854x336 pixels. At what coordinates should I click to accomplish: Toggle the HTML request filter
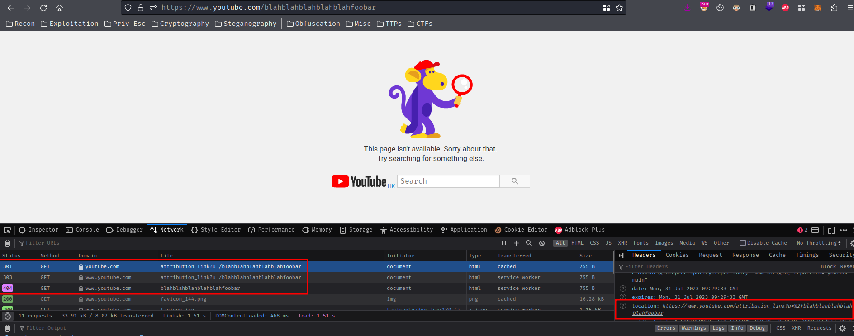pyautogui.click(x=578, y=243)
